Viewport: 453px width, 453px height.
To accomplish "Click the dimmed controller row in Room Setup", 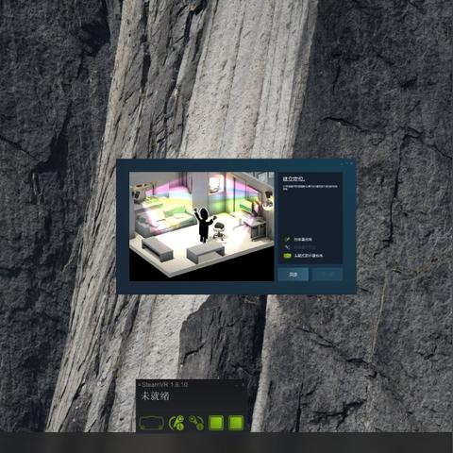I will [x=300, y=247].
